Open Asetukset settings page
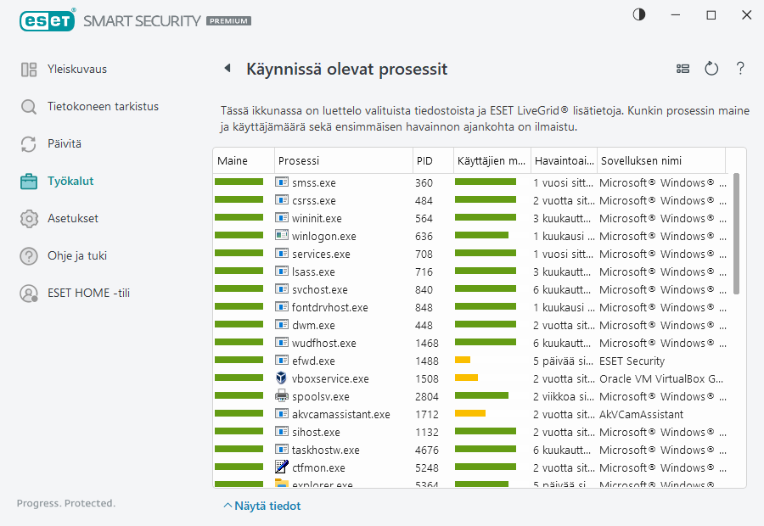The width and height of the screenshot is (764, 526). tap(72, 219)
